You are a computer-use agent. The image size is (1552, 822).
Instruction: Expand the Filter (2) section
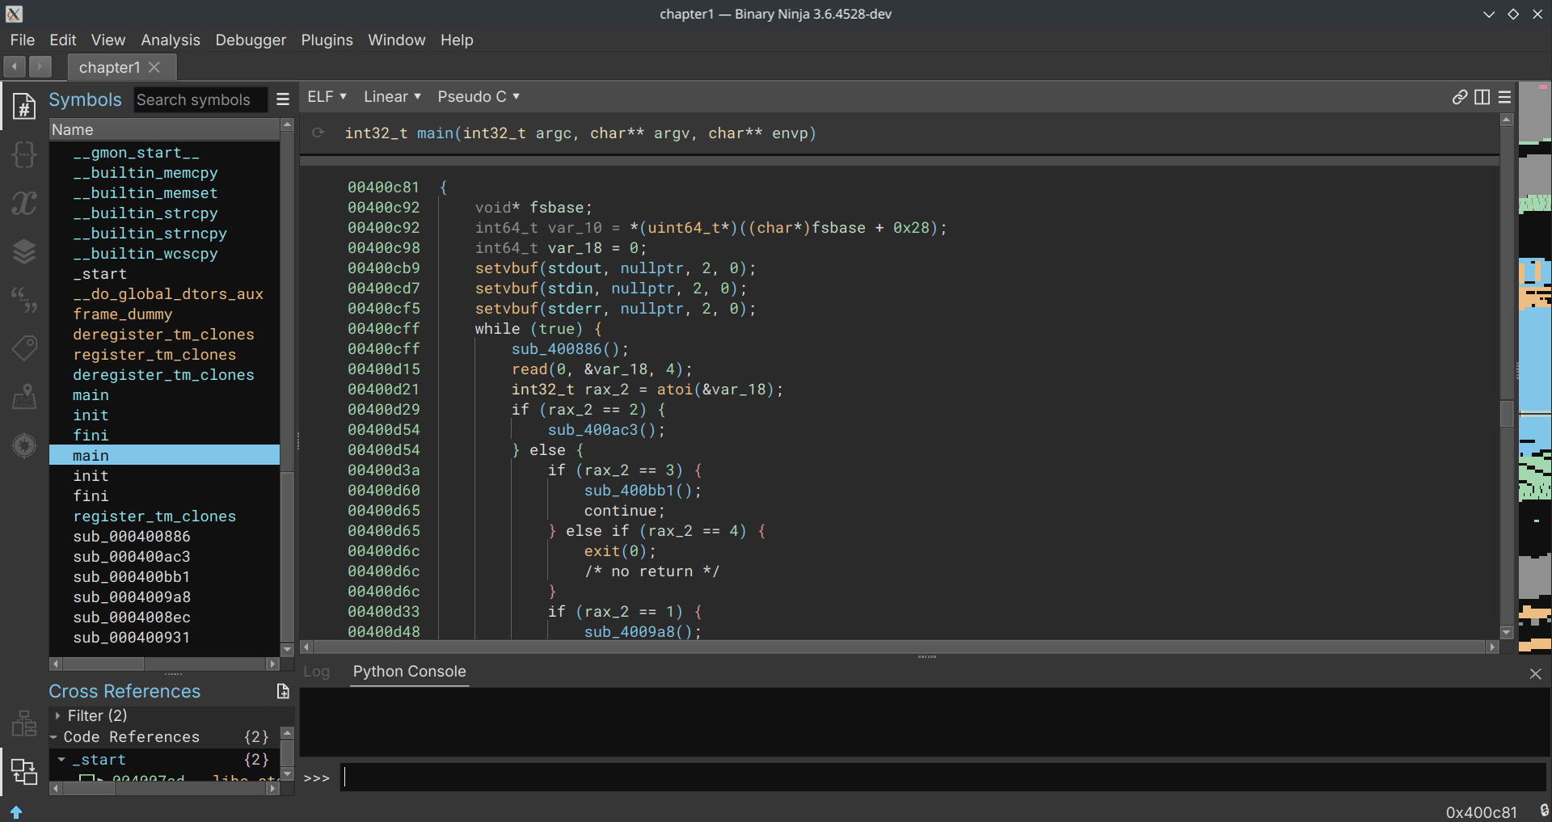[57, 715]
